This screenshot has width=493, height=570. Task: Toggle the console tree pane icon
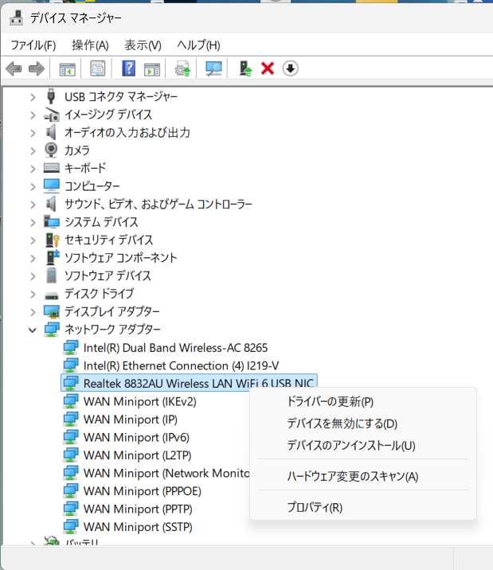[67, 68]
